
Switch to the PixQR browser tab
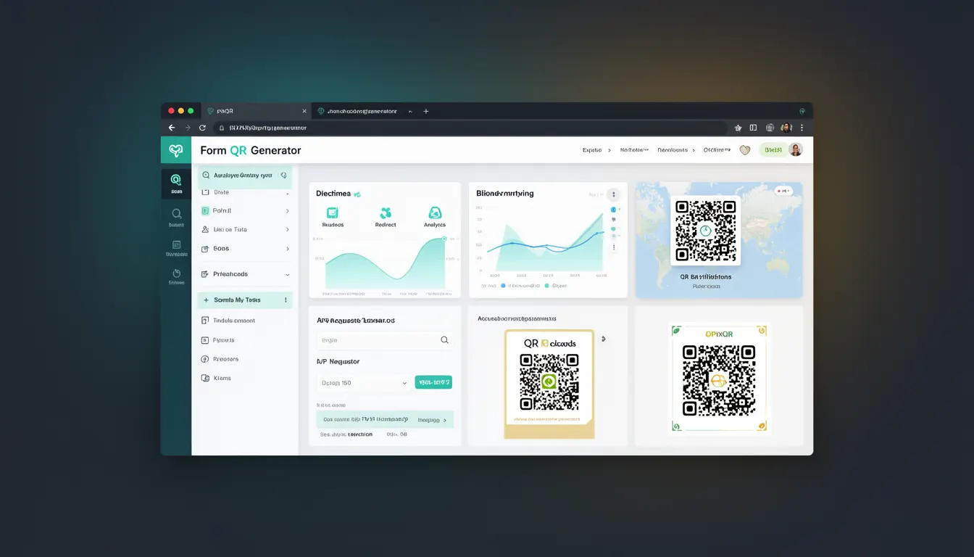tap(255, 111)
